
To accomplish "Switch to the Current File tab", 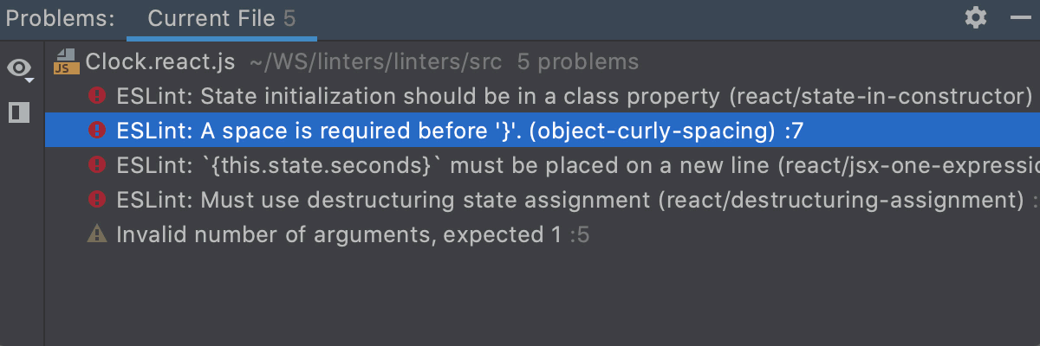I will [222, 18].
